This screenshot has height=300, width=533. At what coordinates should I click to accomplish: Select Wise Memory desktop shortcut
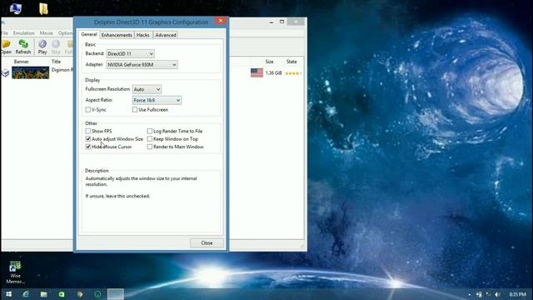tap(15, 272)
